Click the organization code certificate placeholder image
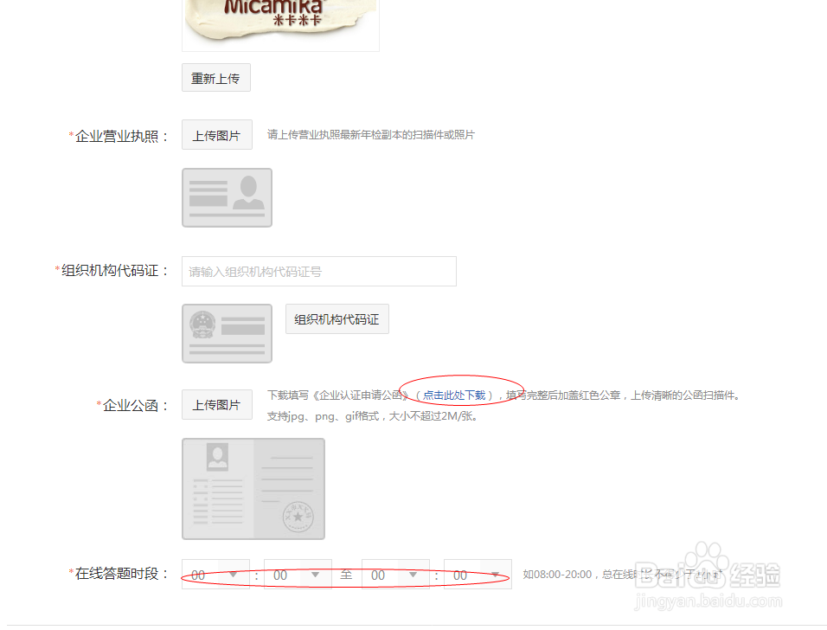 (x=227, y=333)
